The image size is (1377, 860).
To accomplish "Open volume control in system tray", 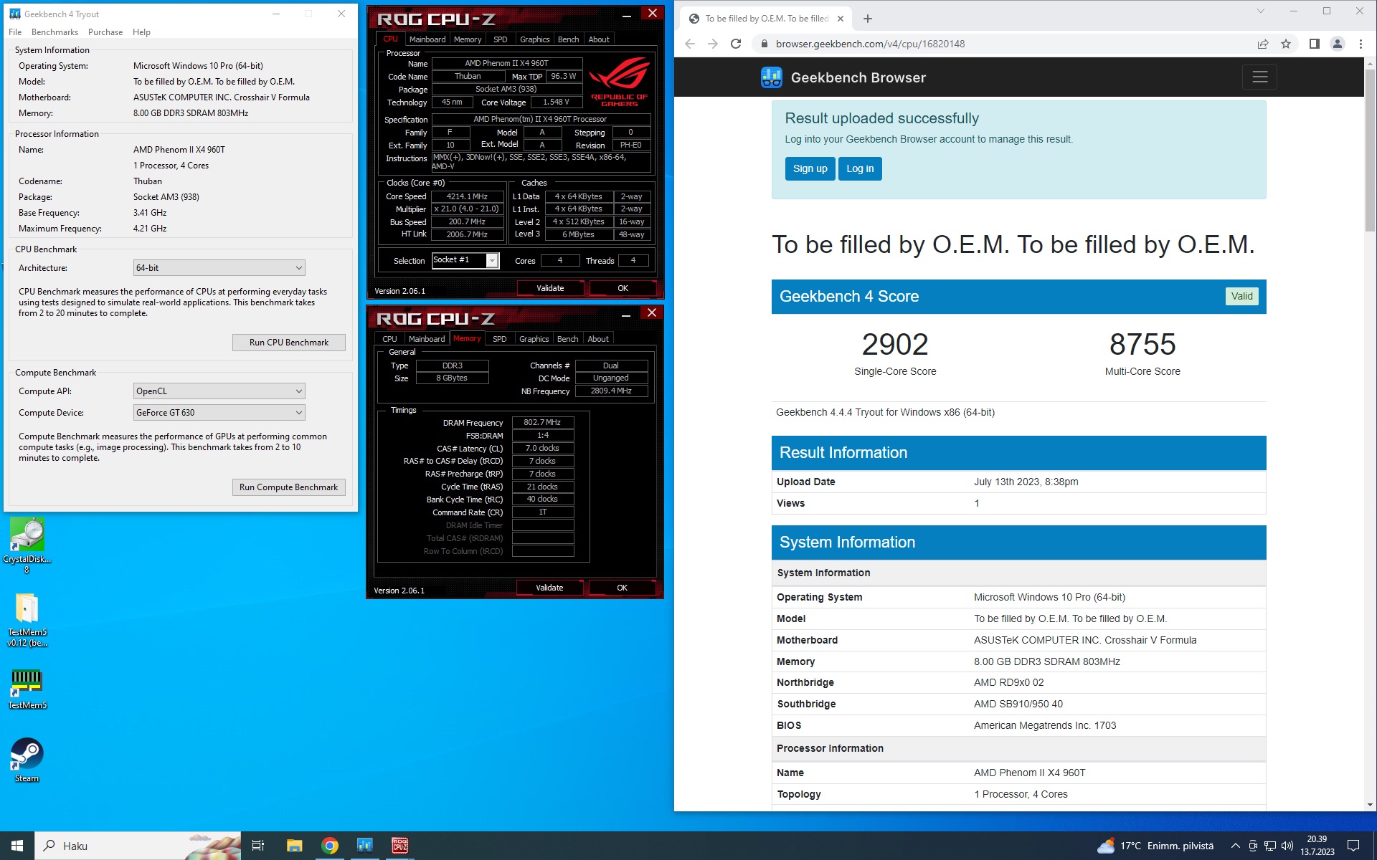I will click(x=1287, y=846).
